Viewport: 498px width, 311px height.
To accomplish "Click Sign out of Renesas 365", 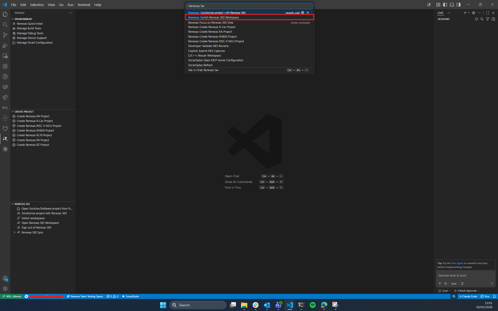I will pyautogui.click(x=36, y=227).
